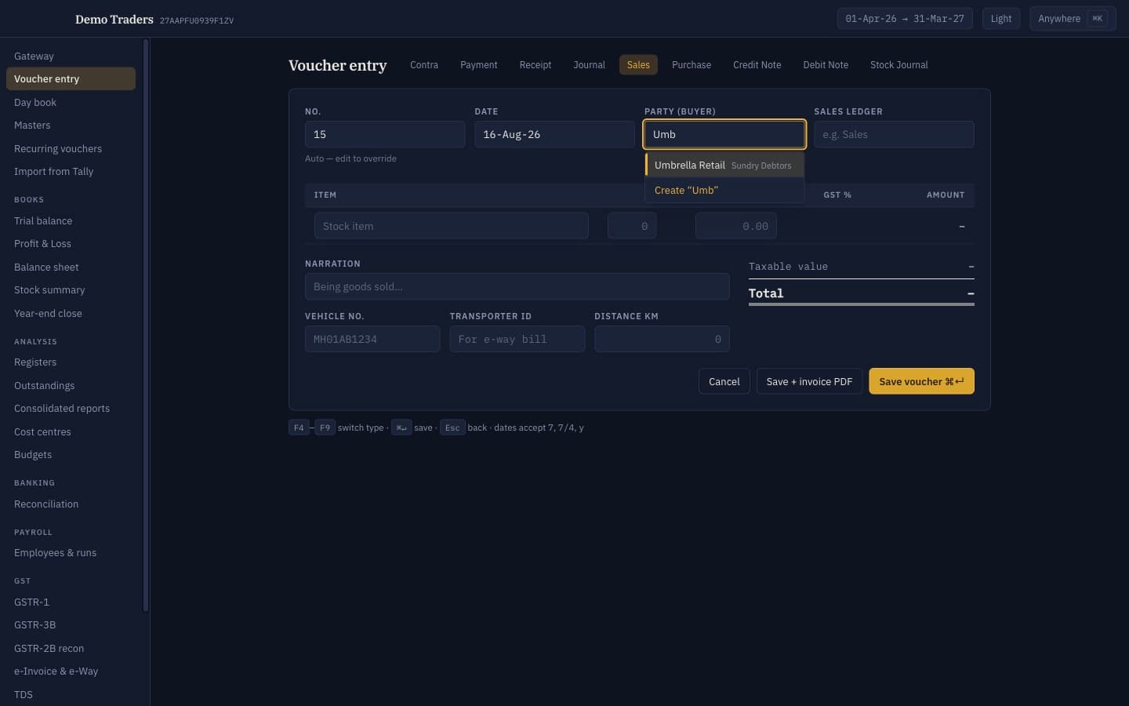Screen dimensions: 1129x706
Task: Click the Transporter ID field
Action: click(x=517, y=339)
